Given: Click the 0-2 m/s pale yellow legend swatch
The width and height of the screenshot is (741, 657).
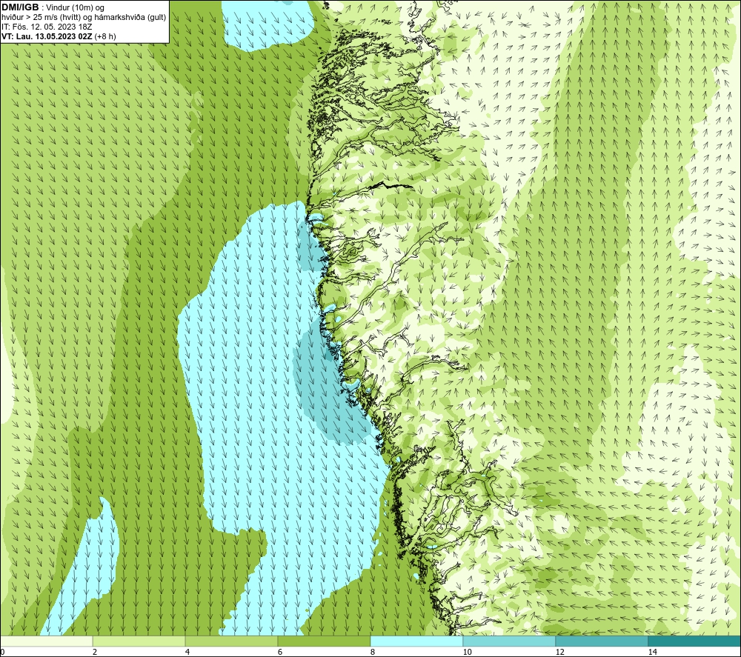Looking at the screenshot, I should click(46, 641).
